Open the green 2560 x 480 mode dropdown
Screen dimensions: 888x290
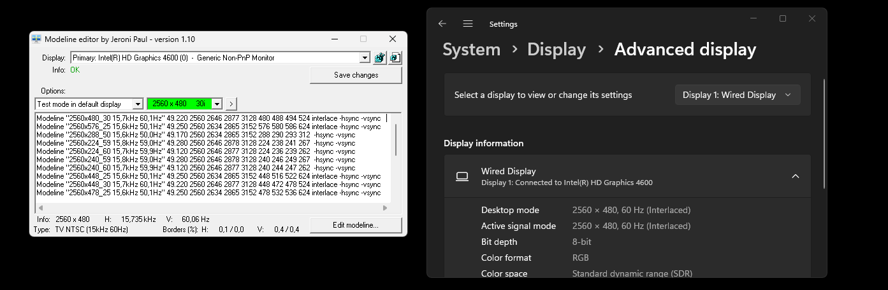pyautogui.click(x=217, y=104)
